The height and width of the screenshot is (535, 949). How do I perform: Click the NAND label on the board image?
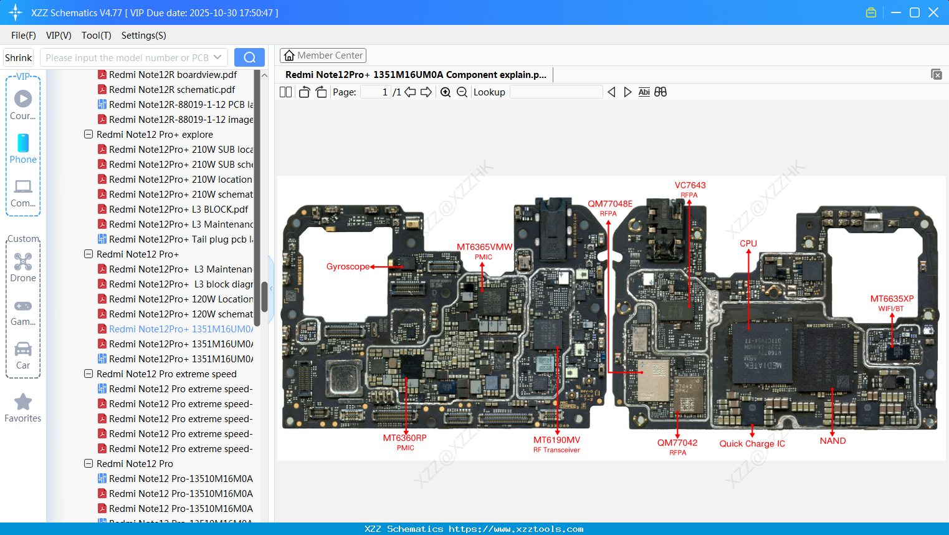pos(832,440)
